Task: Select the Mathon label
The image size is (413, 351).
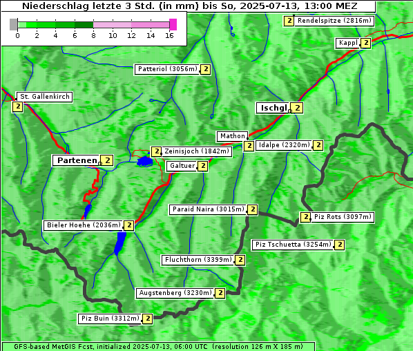Action: coord(232,136)
